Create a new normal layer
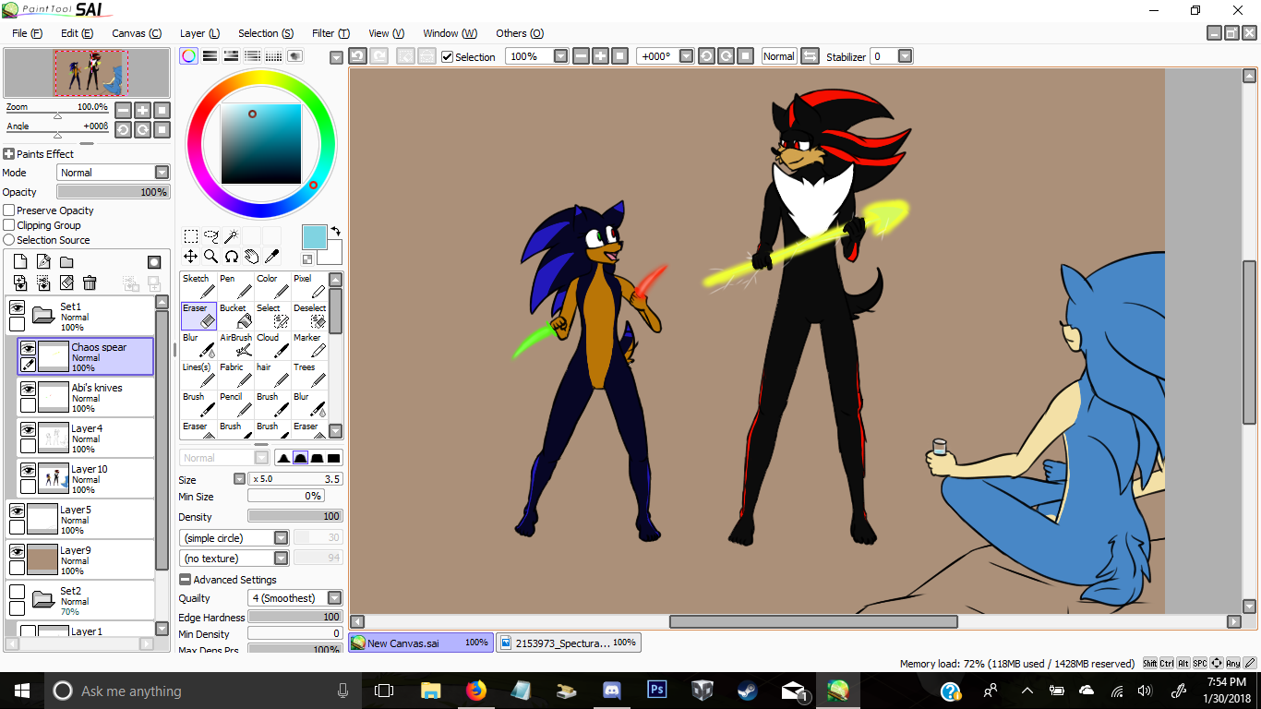Image resolution: width=1261 pixels, height=709 pixels. [20, 262]
